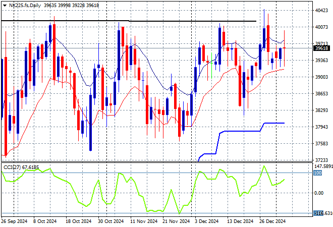Click the NK225.fs,Daily chart title

click(x=21, y=4)
